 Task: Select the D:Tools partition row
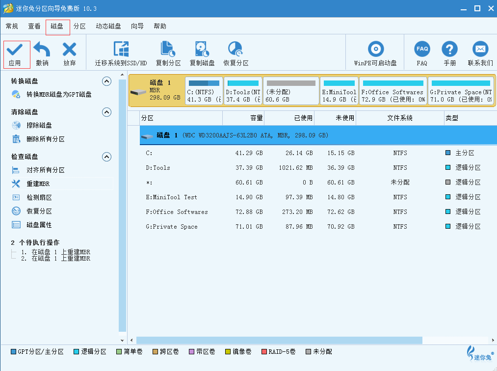(318, 168)
